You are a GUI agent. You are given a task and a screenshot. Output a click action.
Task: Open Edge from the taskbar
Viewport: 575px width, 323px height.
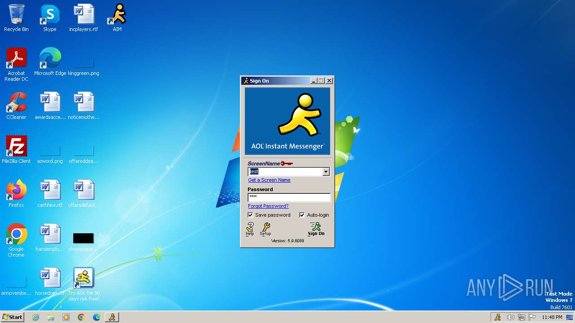(97, 317)
